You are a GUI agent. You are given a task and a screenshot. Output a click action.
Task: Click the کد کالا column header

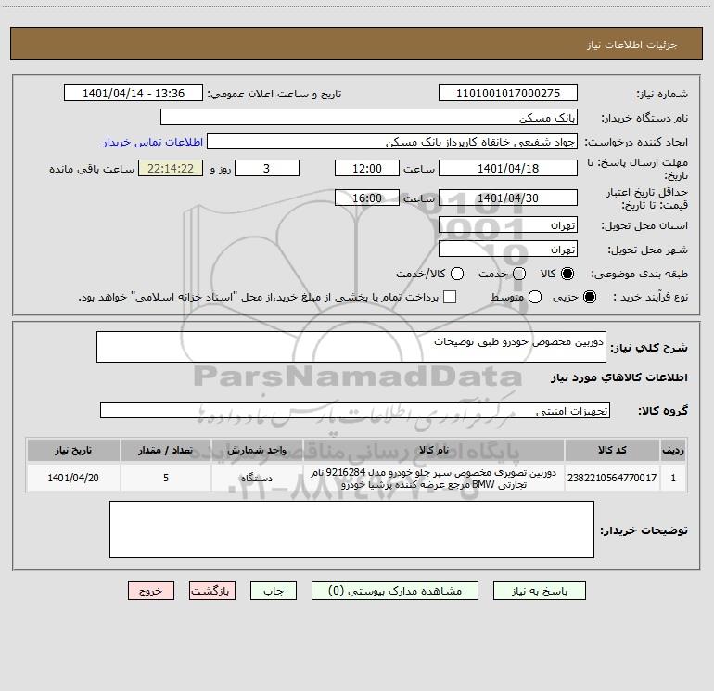612,451
